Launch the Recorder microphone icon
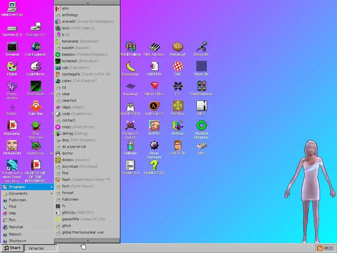Image resolution: width=337 pixels, height=253 pixels. coord(201,49)
